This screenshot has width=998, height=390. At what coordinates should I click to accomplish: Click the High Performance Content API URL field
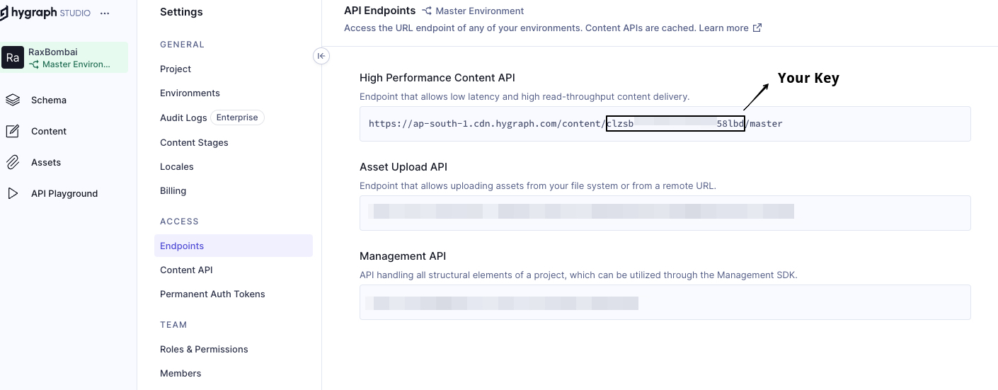[x=664, y=124]
